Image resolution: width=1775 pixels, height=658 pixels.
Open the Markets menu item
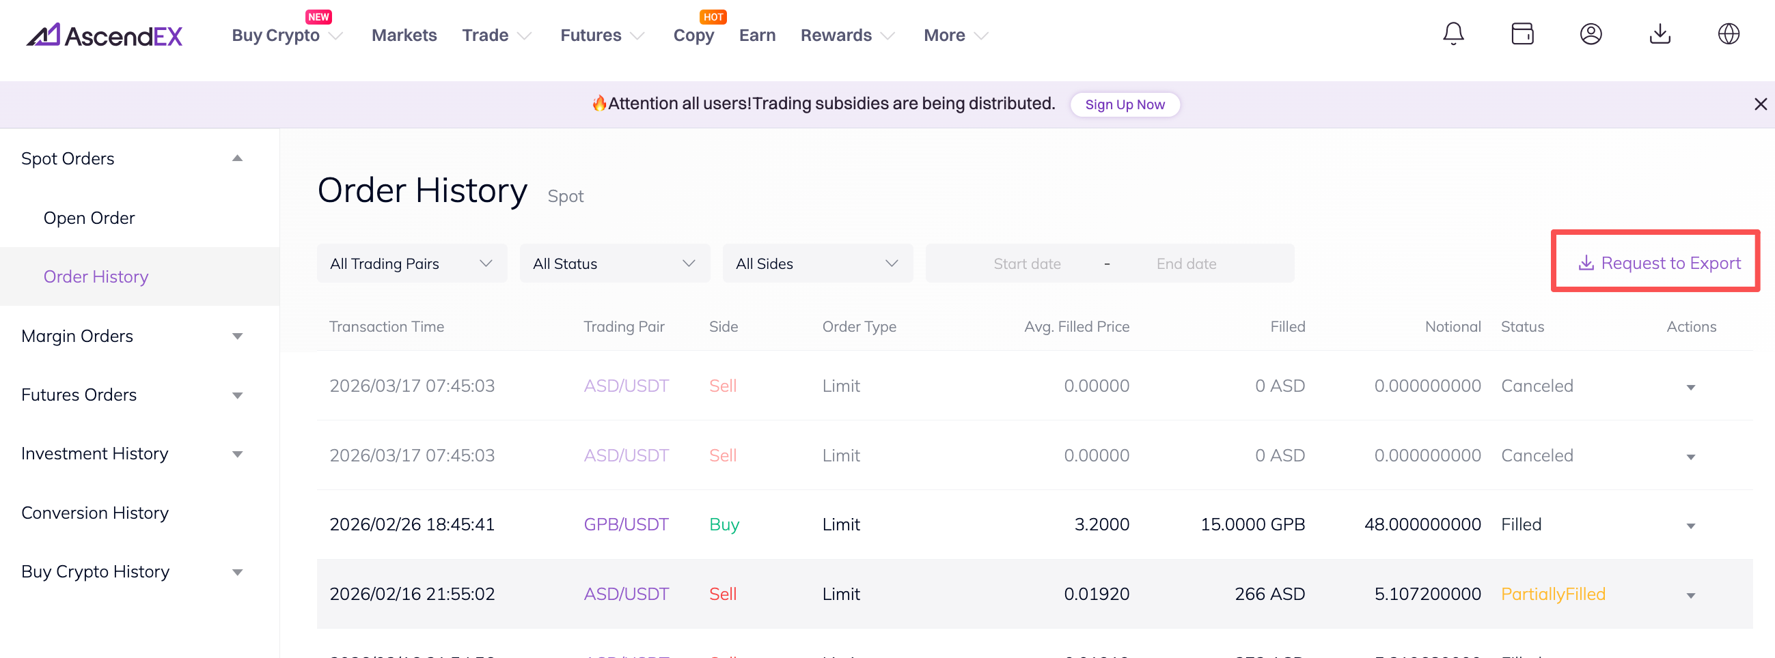pos(404,35)
